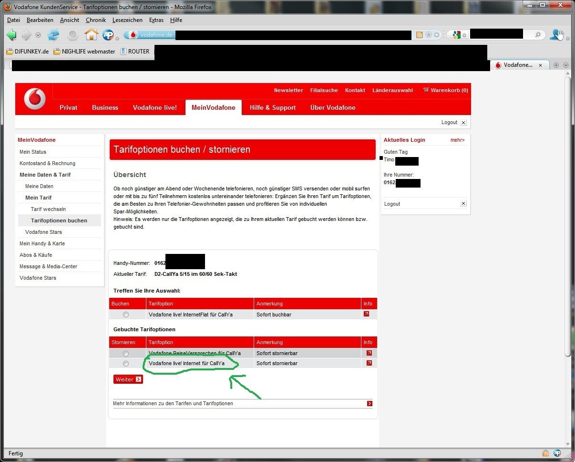Click the Kontakt link

[355, 90]
